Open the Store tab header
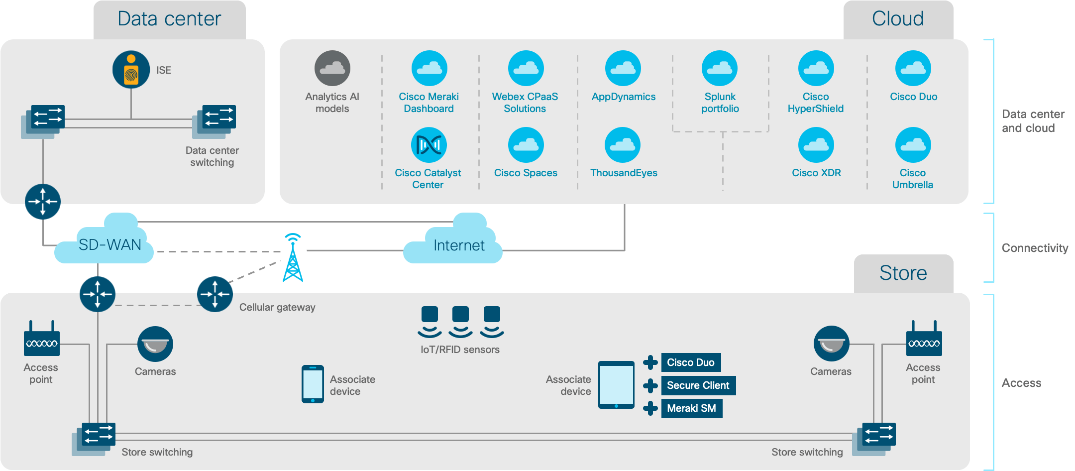This screenshot has height=471, width=1075. click(x=904, y=273)
